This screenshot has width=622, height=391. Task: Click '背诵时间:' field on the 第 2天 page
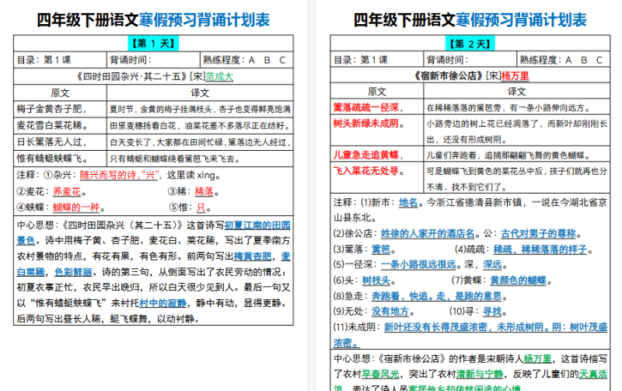pos(470,60)
